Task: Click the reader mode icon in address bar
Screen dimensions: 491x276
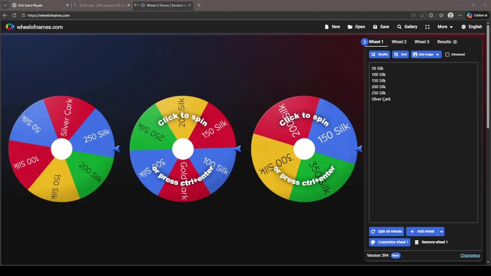Action: [413, 15]
